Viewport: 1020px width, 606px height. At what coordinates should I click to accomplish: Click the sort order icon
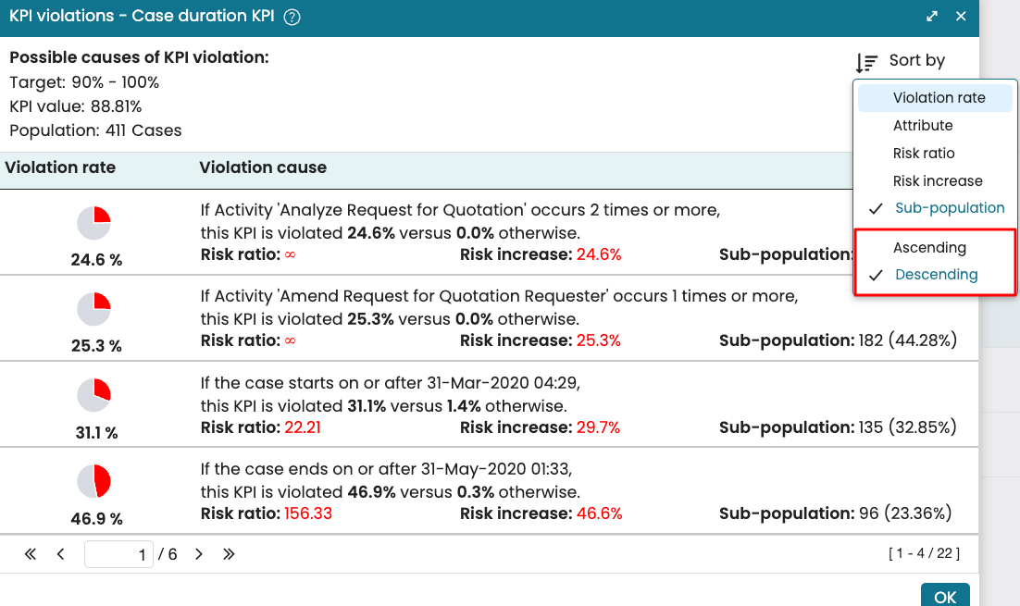(866, 62)
